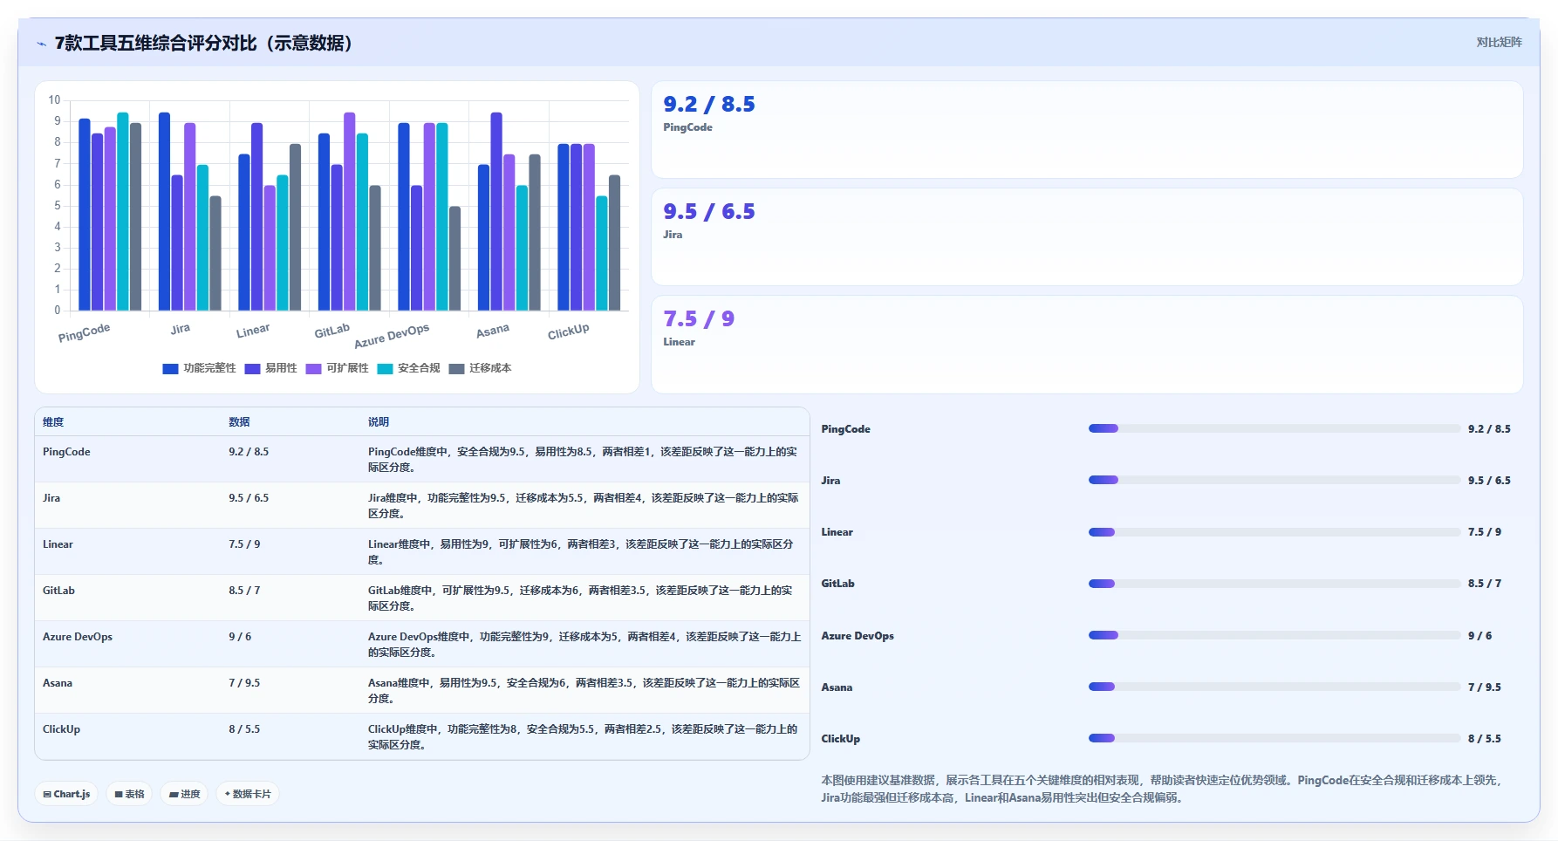Click the ClickUp progress bar
Viewport: 1558px width, 841px height.
[x=1274, y=738]
